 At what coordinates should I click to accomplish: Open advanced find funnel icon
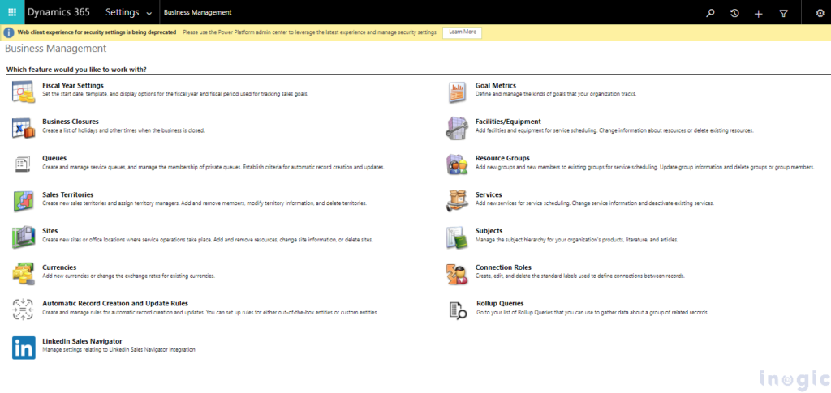[x=783, y=13]
